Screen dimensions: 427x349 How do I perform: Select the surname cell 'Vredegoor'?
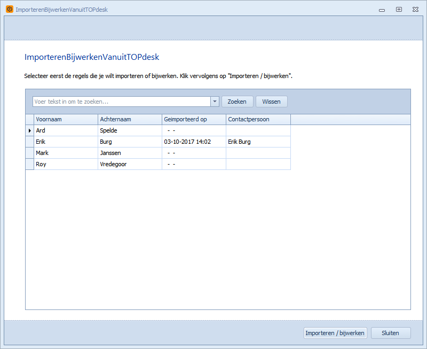[130, 164]
